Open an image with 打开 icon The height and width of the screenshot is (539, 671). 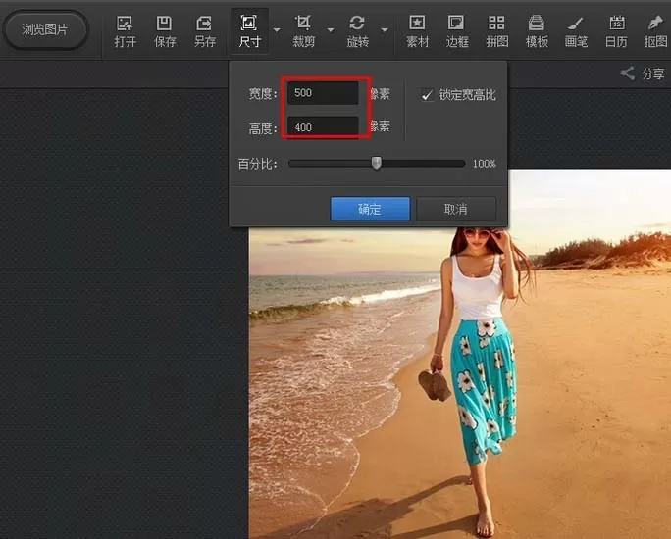click(x=125, y=31)
